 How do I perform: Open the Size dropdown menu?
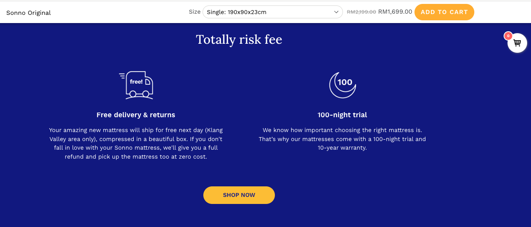coord(272,12)
